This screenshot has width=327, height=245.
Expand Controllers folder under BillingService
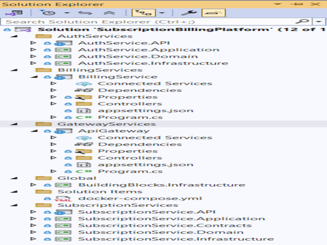pos(54,104)
